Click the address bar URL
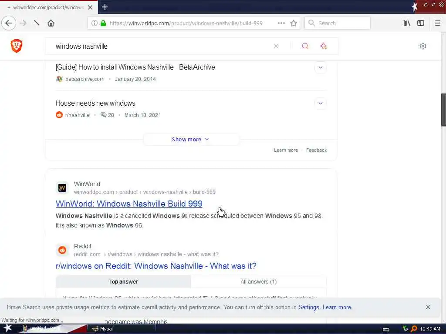446x334 pixels. [186, 23]
